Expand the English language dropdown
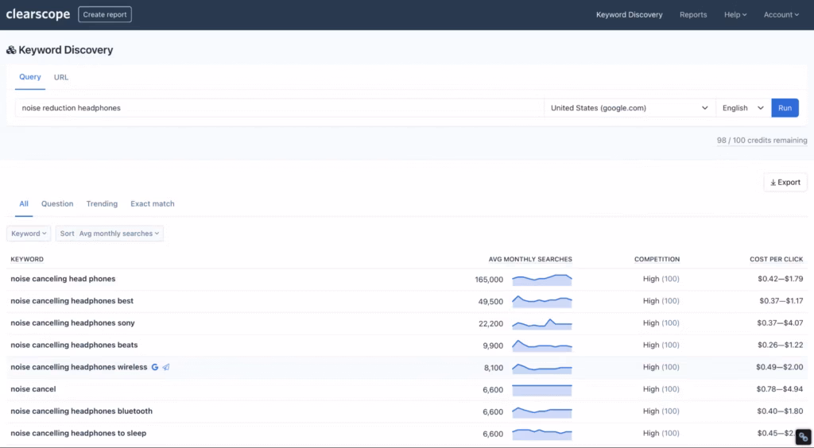This screenshot has width=814, height=448. pos(742,108)
